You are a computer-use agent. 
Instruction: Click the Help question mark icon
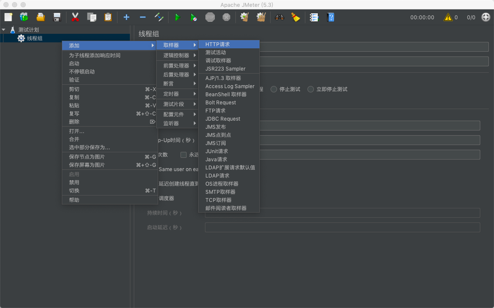pos(331,17)
